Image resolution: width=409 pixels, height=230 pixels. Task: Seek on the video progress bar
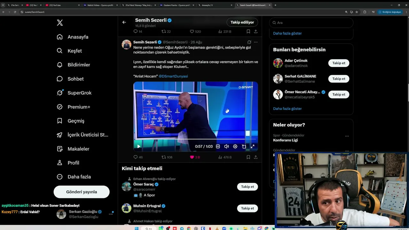click(x=196, y=140)
